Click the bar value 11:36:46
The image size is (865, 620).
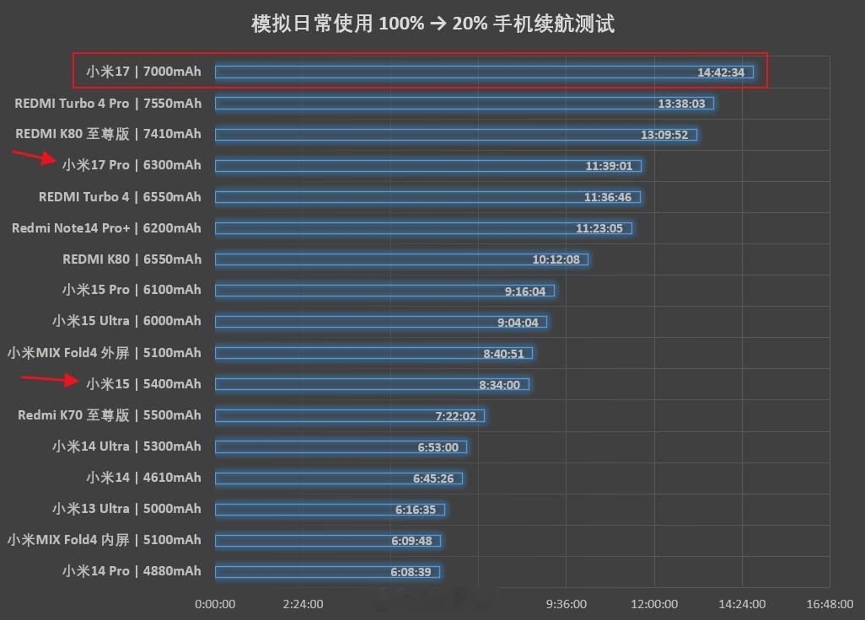pos(607,197)
